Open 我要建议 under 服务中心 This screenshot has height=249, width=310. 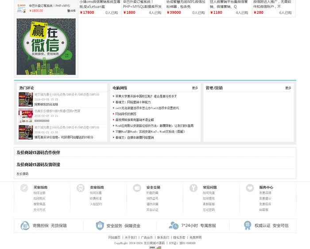tap(265, 198)
